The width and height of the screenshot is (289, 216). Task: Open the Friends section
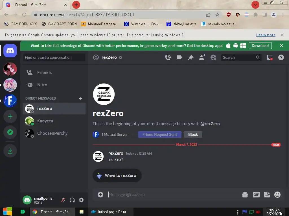coord(54,72)
